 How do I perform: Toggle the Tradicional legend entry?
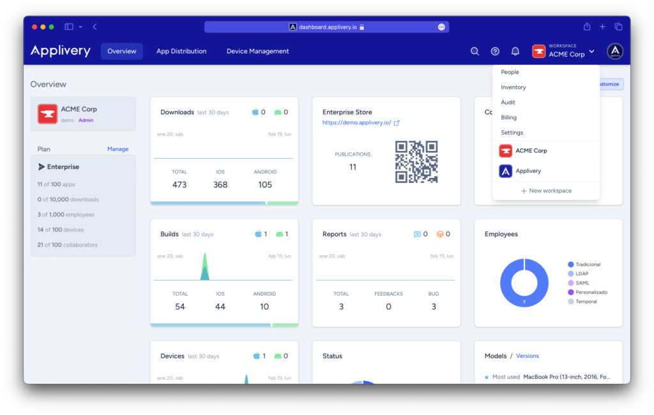(x=584, y=265)
